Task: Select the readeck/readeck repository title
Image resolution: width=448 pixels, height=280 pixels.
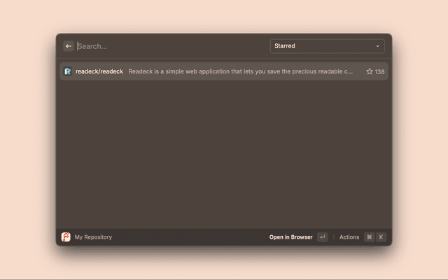Action: pyautogui.click(x=99, y=71)
